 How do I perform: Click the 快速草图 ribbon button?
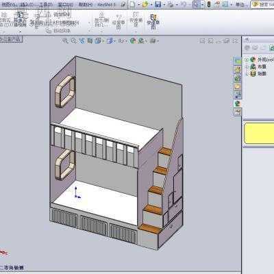[x=153, y=21]
